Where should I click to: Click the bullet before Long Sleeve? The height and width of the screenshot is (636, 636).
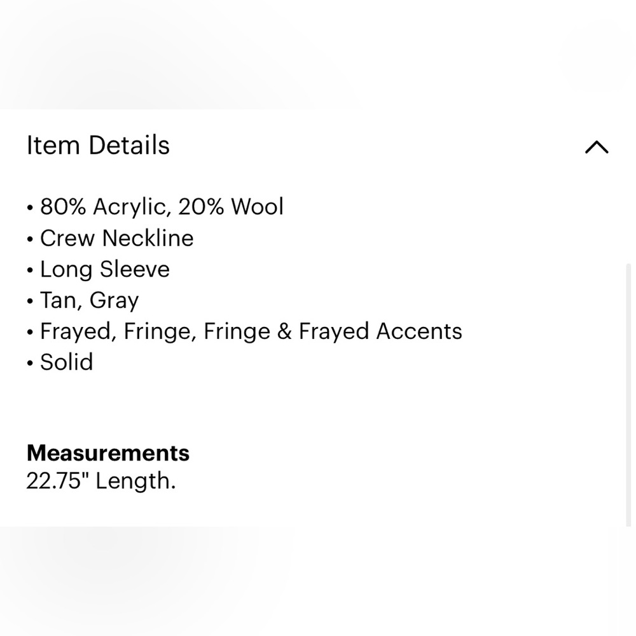tap(30, 271)
